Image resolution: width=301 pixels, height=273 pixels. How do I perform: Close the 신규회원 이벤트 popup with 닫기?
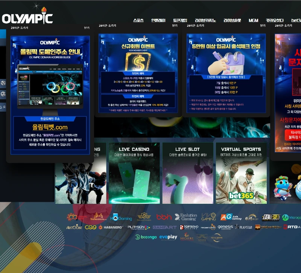click(175, 26)
